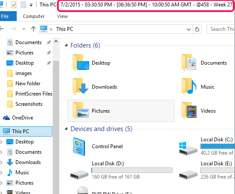Image resolution: width=235 pixels, height=194 pixels.
Task: Collapse the Folders (6) group
Action: coord(66,45)
